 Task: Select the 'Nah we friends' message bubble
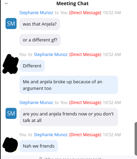coord(39,146)
